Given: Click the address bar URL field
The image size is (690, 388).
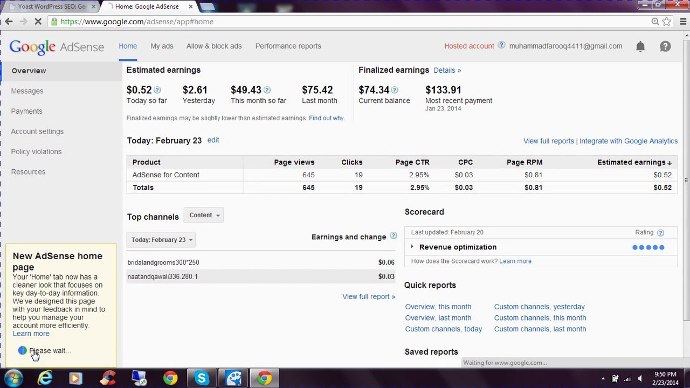Looking at the screenshot, I should pyautogui.click(x=350, y=22).
